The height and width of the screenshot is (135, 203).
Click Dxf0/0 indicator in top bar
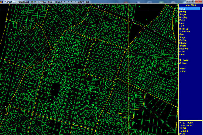point(81,2)
